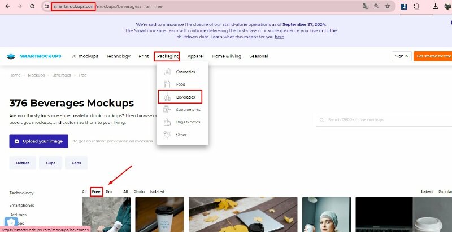The image size is (452, 232).
Task: Click the Smartmockups logo icon
Action: 11,56
